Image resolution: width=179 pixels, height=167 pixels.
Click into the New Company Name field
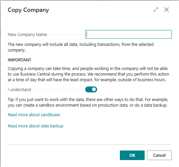click(x=128, y=34)
